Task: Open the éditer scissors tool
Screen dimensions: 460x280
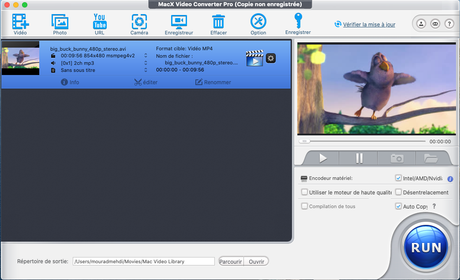Action: [x=146, y=82]
